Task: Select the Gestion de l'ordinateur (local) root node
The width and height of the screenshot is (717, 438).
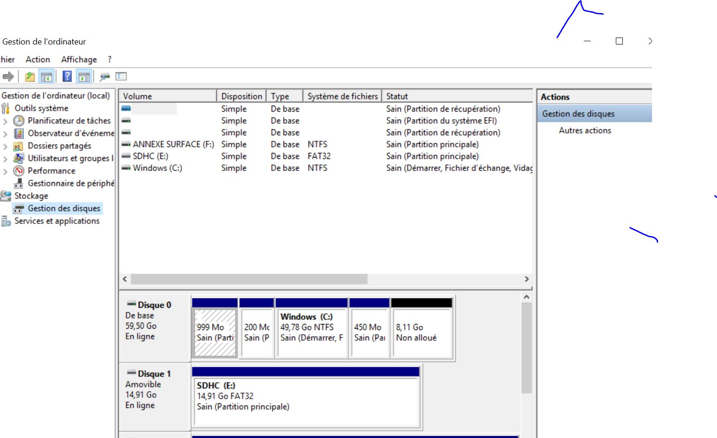Action: (56, 95)
